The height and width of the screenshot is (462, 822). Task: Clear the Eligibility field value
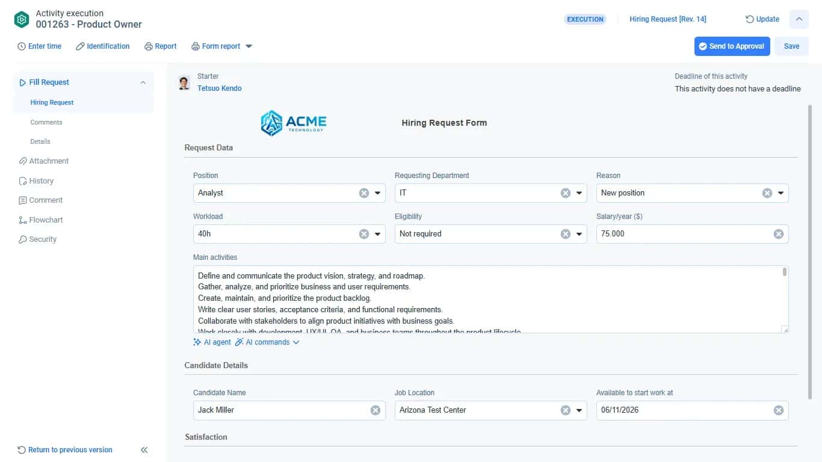pyautogui.click(x=566, y=234)
